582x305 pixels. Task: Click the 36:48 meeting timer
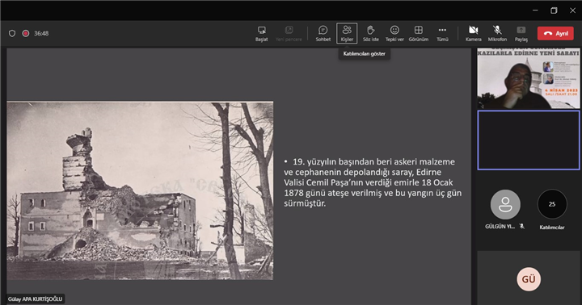(41, 33)
